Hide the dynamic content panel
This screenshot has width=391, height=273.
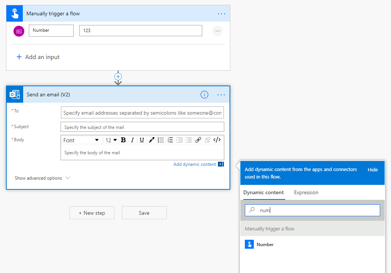pos(373,170)
